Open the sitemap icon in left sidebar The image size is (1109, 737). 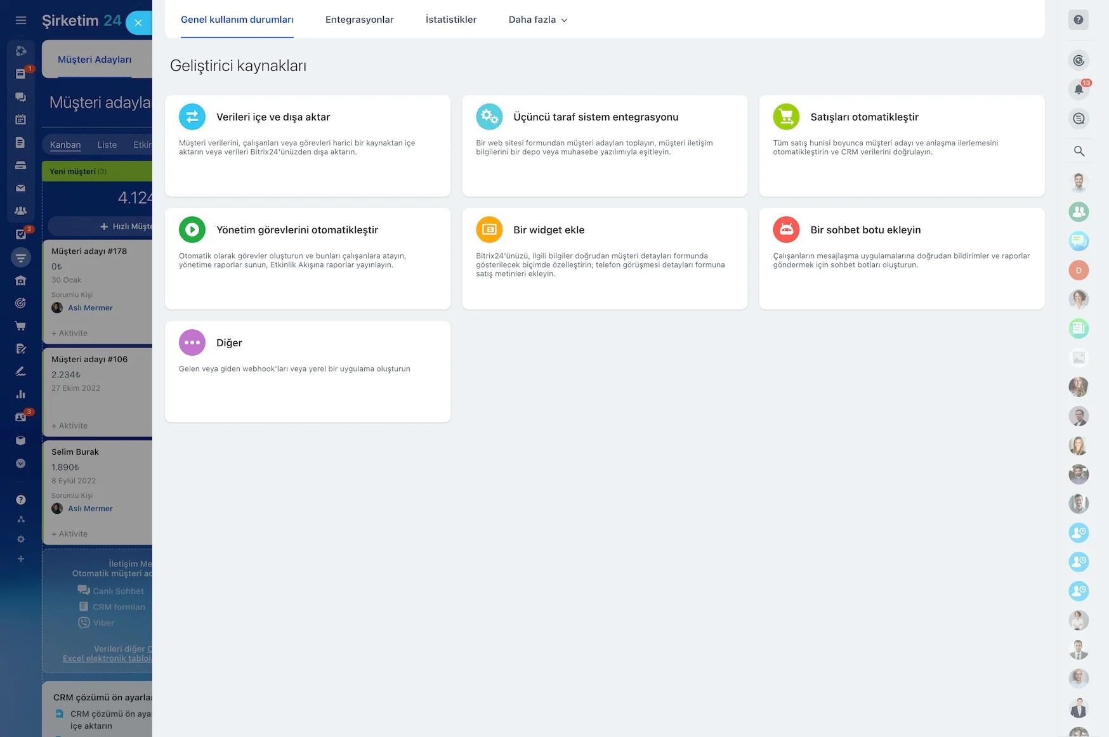(21, 519)
